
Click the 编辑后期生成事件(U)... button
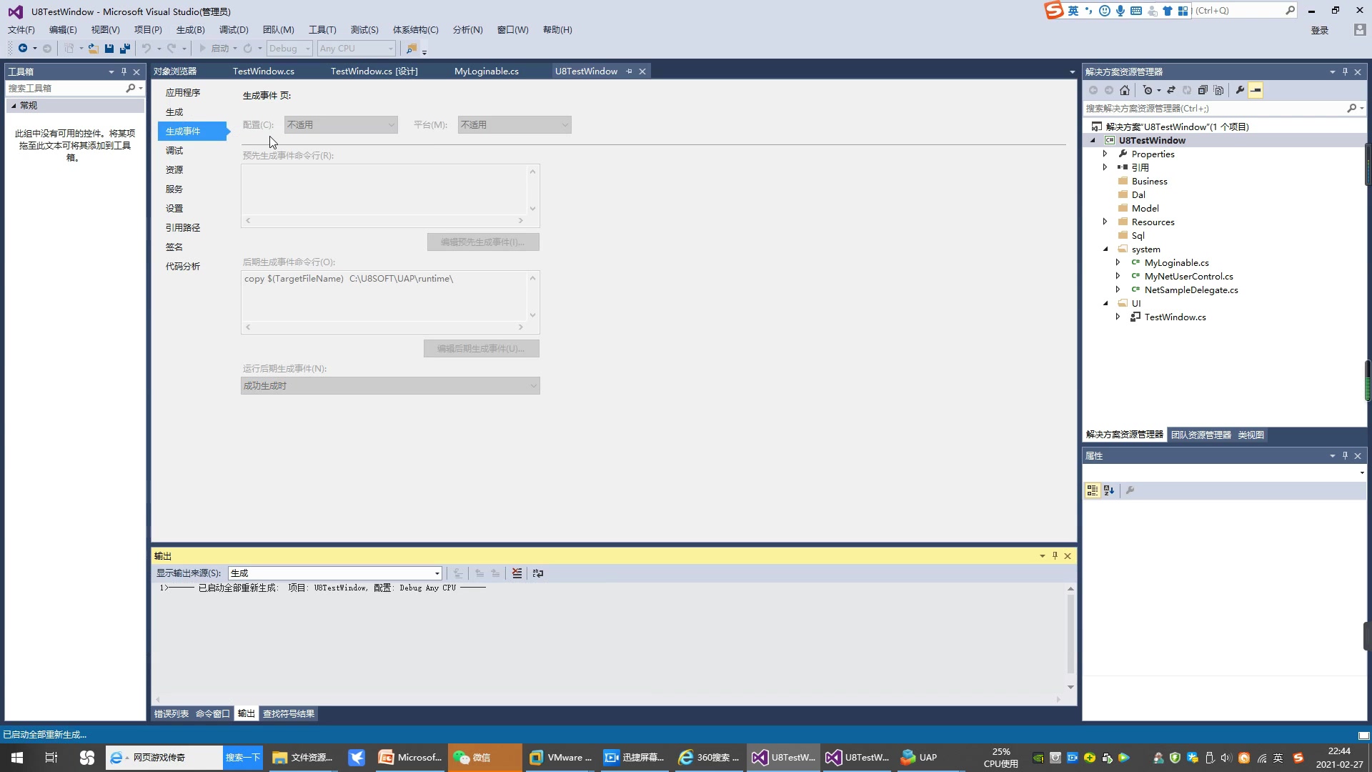482,348
